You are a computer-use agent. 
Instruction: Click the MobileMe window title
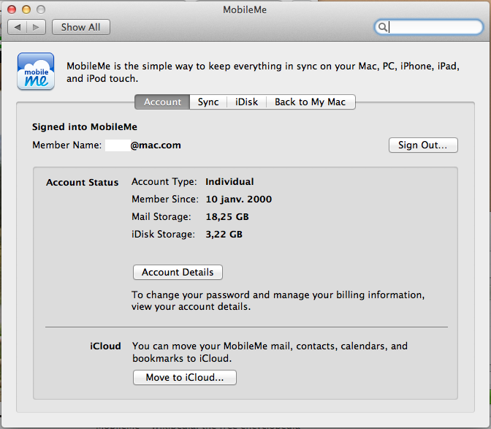tap(245, 10)
